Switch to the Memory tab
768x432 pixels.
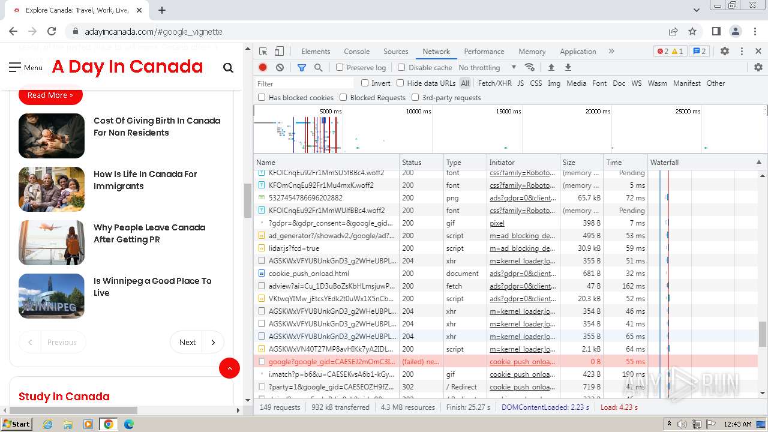(x=532, y=52)
